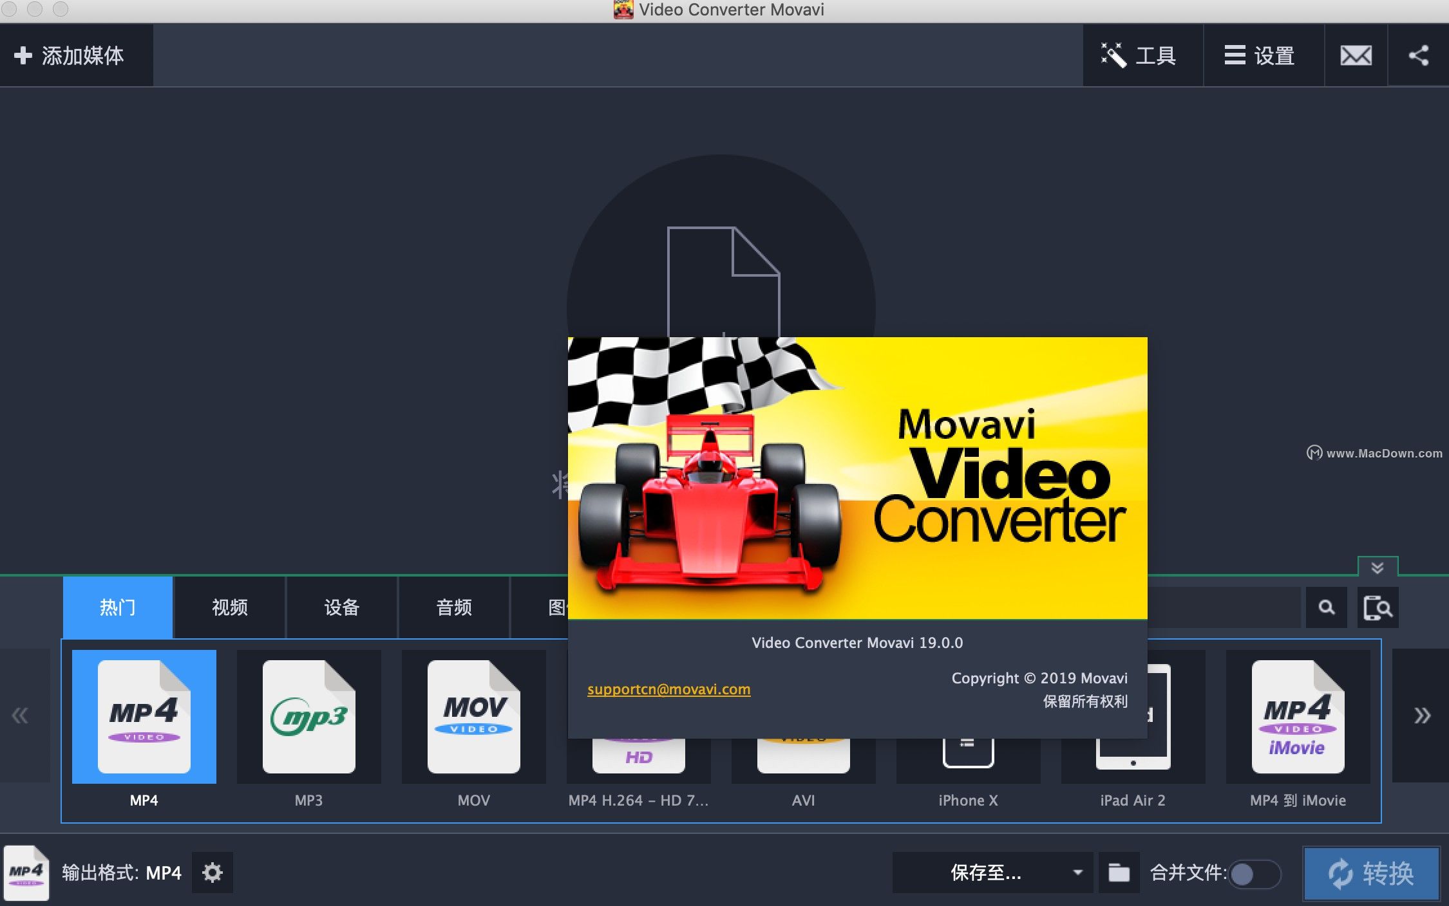
Task: Start conversion with 转换 button
Action: [x=1372, y=873]
